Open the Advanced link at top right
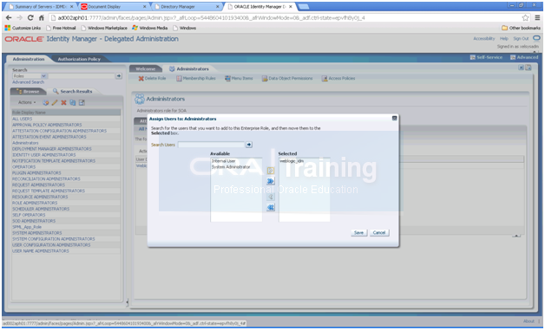545x330 pixels. click(524, 57)
